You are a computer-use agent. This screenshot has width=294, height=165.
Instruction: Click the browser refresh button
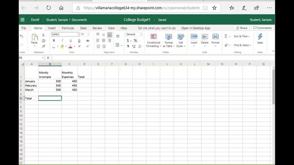click(49, 8)
